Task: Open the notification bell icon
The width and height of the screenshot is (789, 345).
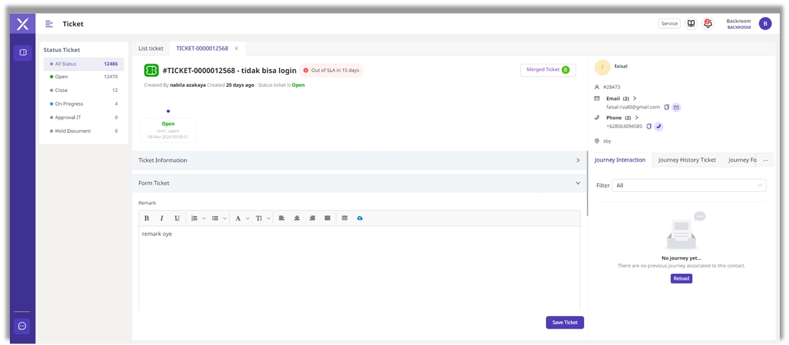Action: click(708, 24)
